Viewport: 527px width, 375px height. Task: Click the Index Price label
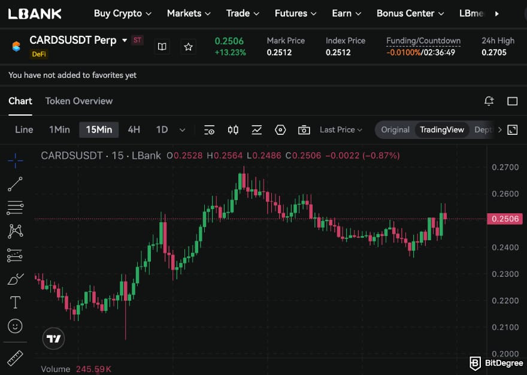[346, 41]
